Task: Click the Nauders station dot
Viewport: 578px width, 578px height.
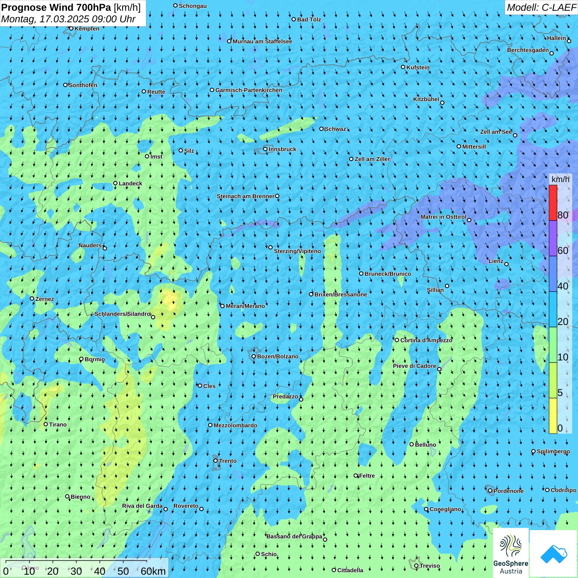Action: [x=105, y=248]
